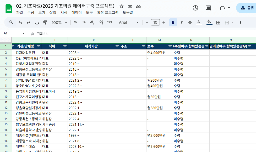This screenshot has width=256, height=152.
Task: Open the comments panel icon
Action: (208, 8)
